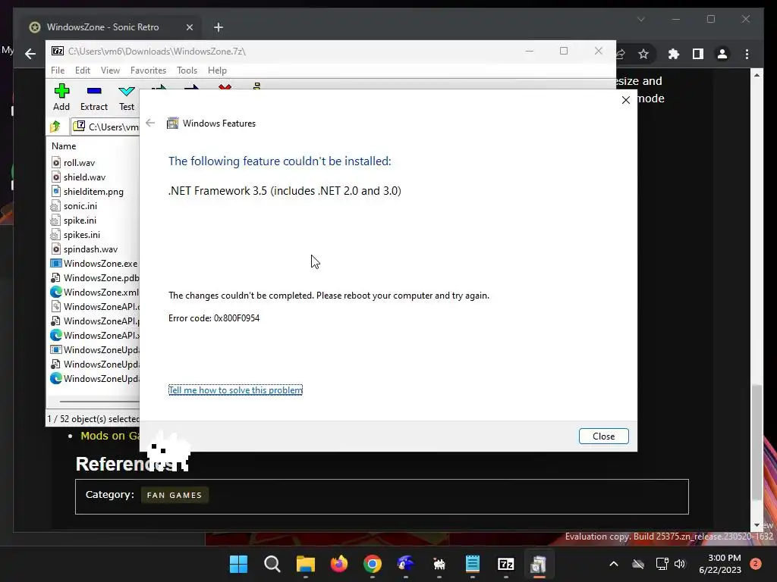Open the File menu in 7-Zip
Screen dimensions: 777x582
(58, 70)
